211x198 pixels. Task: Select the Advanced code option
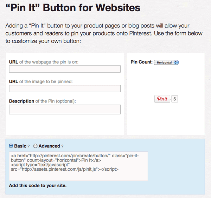click(x=36, y=146)
